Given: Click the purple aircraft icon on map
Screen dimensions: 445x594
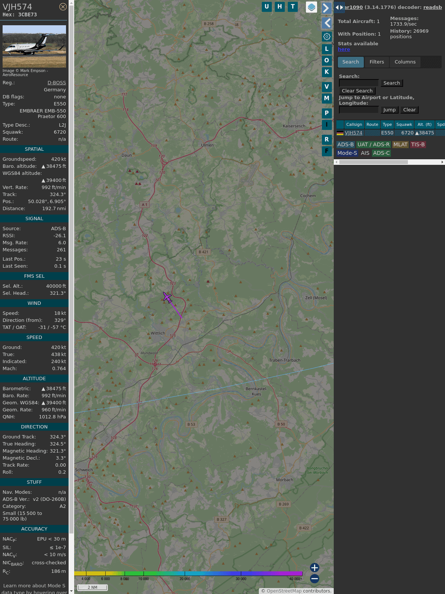Looking at the screenshot, I should 167,297.
